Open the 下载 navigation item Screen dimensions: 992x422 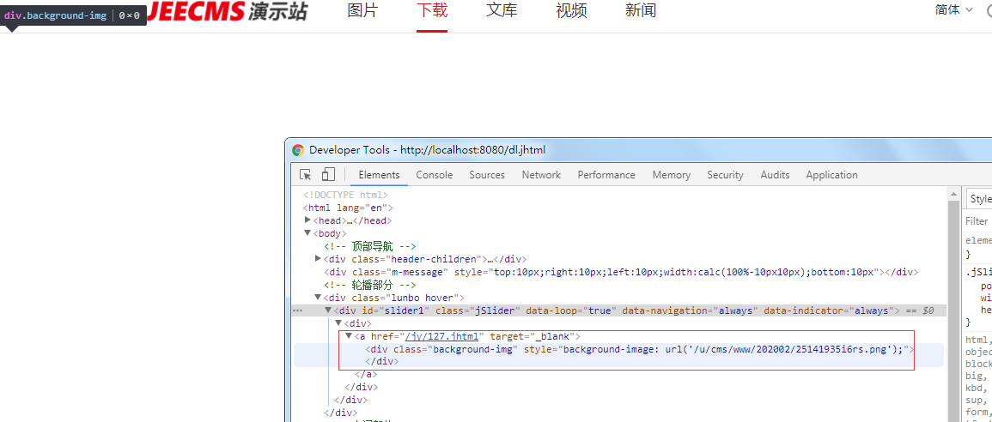coord(432,11)
